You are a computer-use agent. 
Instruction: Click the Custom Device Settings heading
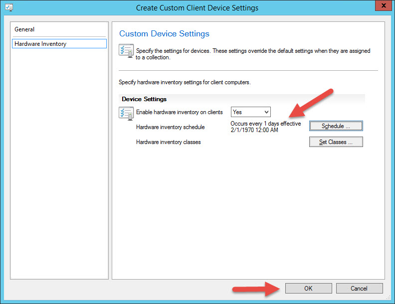pos(164,34)
